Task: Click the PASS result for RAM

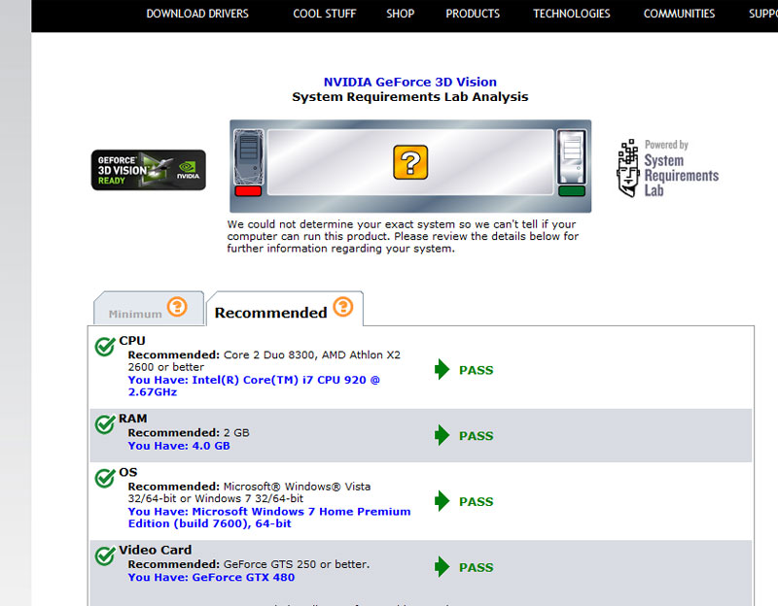Action: coord(477,436)
